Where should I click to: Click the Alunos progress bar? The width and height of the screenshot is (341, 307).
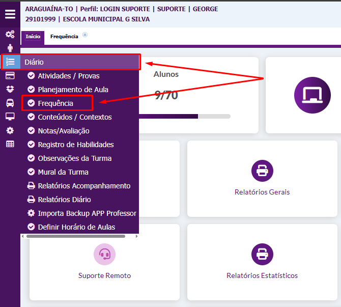point(184,116)
